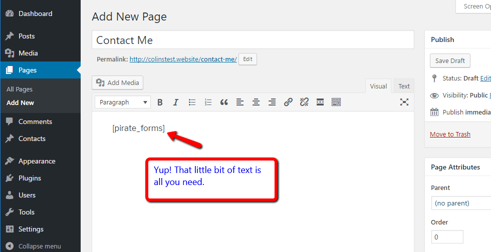Open the Dashboard menu

(41, 14)
